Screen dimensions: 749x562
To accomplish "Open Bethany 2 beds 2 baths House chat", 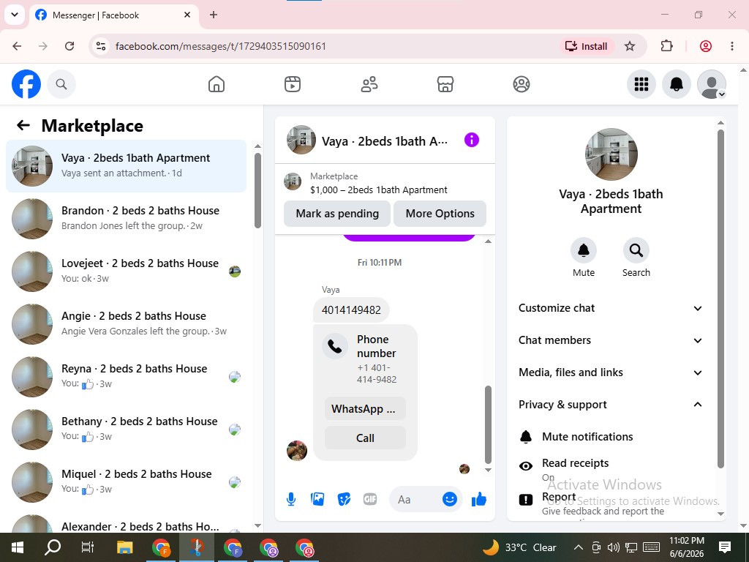I will tap(126, 429).
